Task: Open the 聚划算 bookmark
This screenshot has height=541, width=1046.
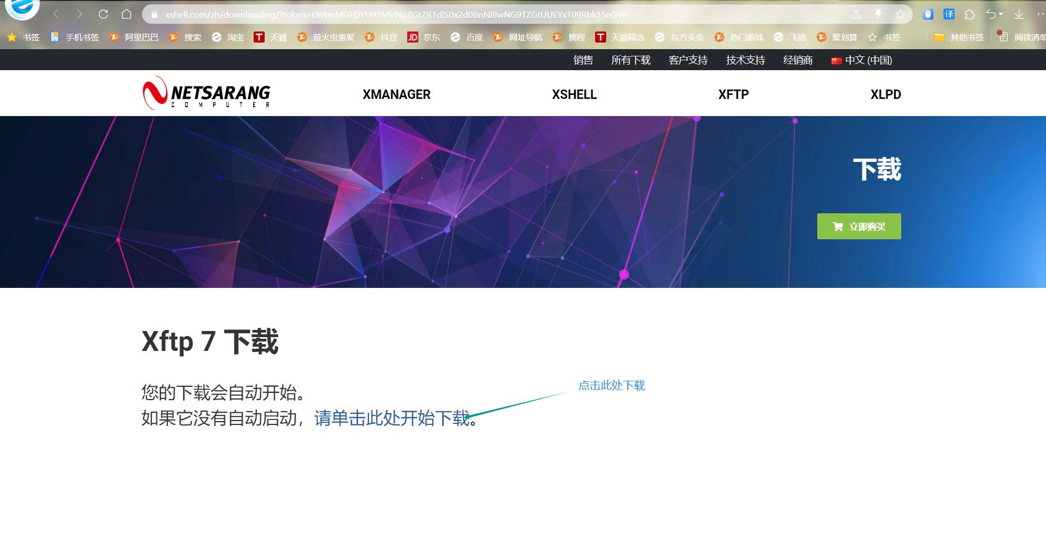Action: [837, 37]
